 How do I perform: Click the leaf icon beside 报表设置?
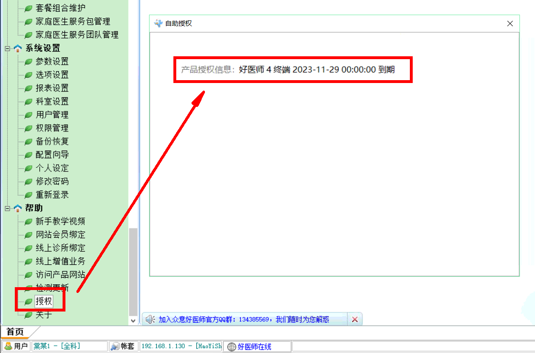[x=28, y=88]
